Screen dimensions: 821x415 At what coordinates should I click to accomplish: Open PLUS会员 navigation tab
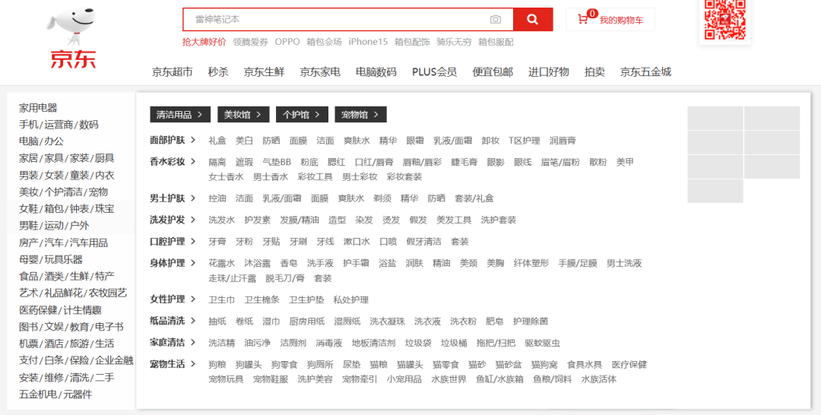pyautogui.click(x=434, y=71)
